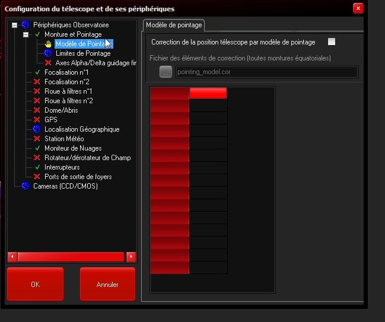Click the globe icon beside Périphériques Observatoire
385x322 pixels.
(x=25, y=25)
